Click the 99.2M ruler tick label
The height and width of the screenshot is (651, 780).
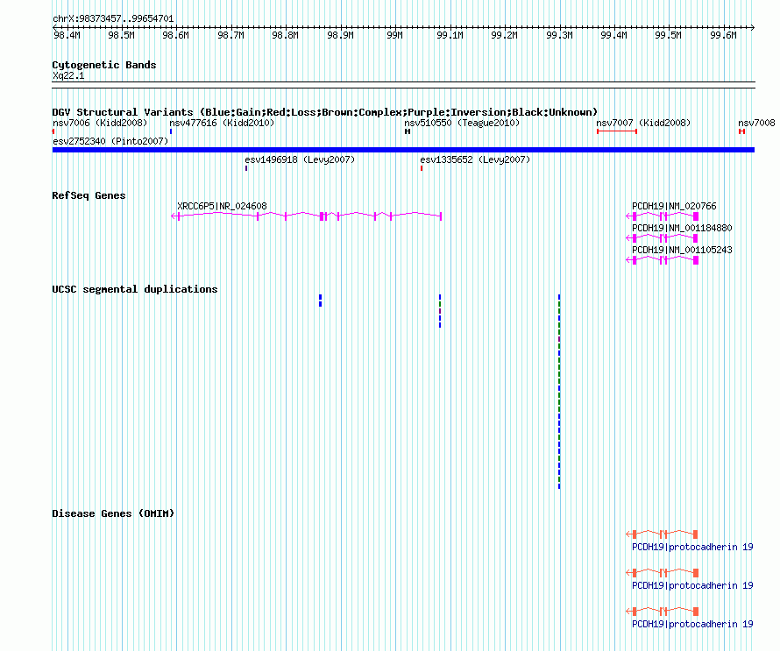tap(504, 35)
